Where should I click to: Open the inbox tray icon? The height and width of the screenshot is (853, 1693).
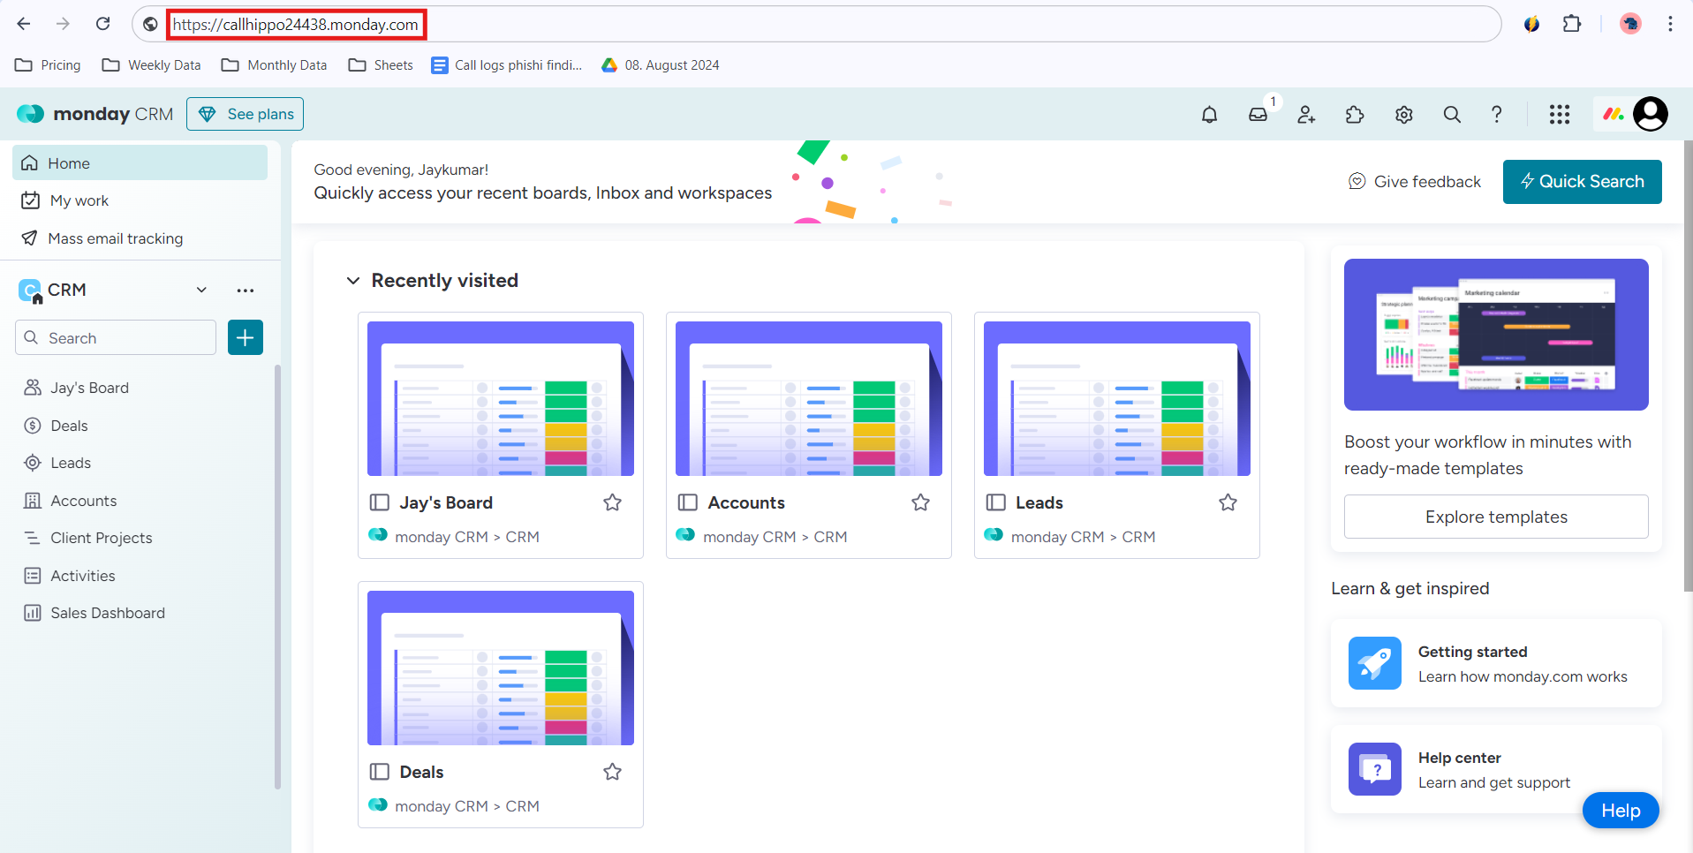(1258, 115)
